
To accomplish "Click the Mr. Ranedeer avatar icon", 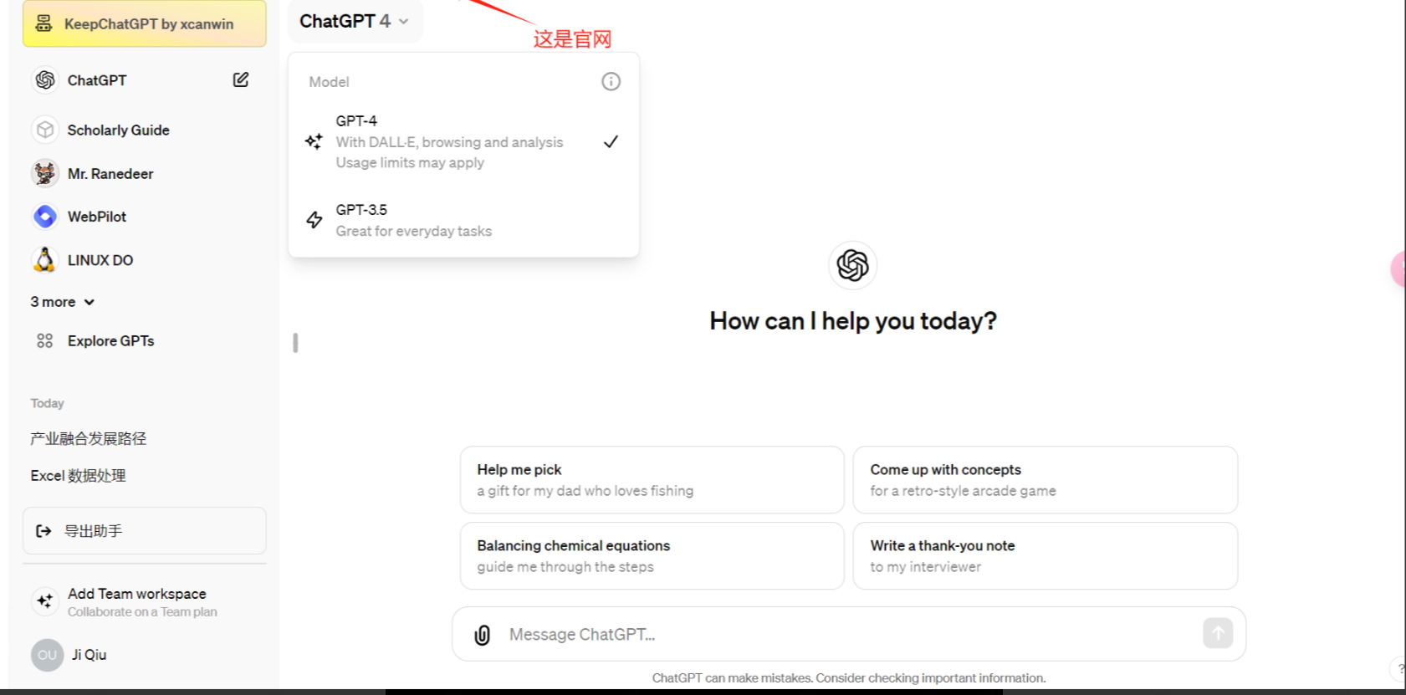I will (x=45, y=173).
